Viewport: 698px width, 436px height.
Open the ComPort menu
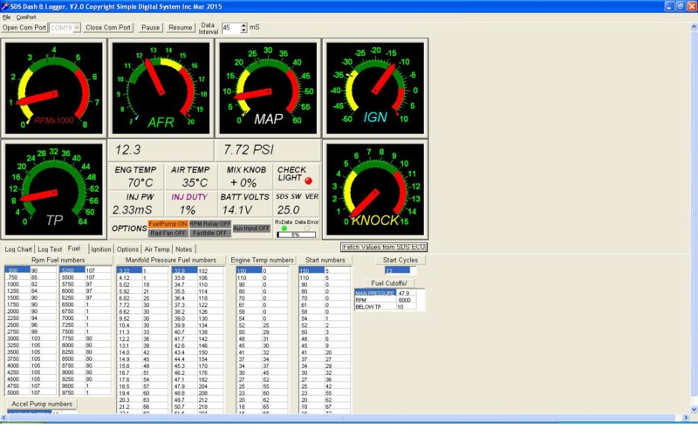[x=26, y=17]
